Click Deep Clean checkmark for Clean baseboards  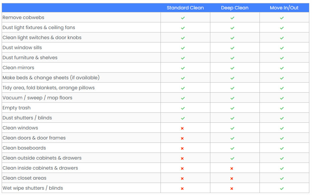[x=232, y=149]
